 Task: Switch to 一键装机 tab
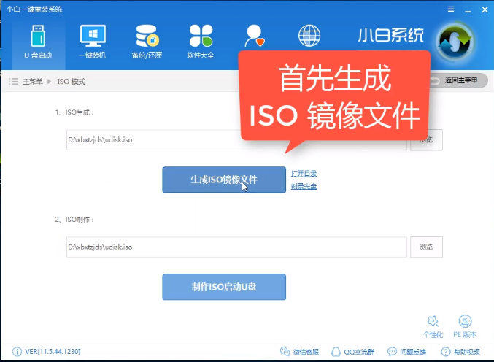tap(92, 44)
